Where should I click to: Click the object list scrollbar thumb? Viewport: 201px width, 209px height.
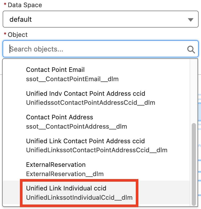tap(194, 164)
